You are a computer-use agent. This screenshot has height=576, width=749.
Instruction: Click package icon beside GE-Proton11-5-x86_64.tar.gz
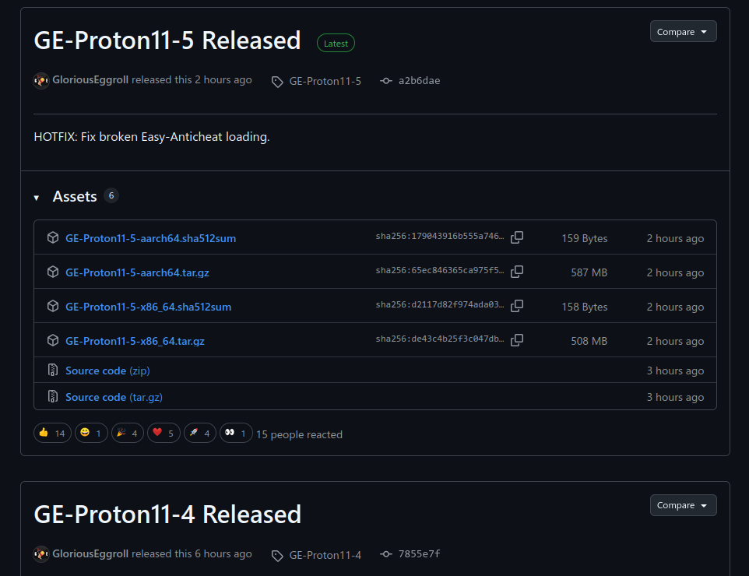point(53,340)
